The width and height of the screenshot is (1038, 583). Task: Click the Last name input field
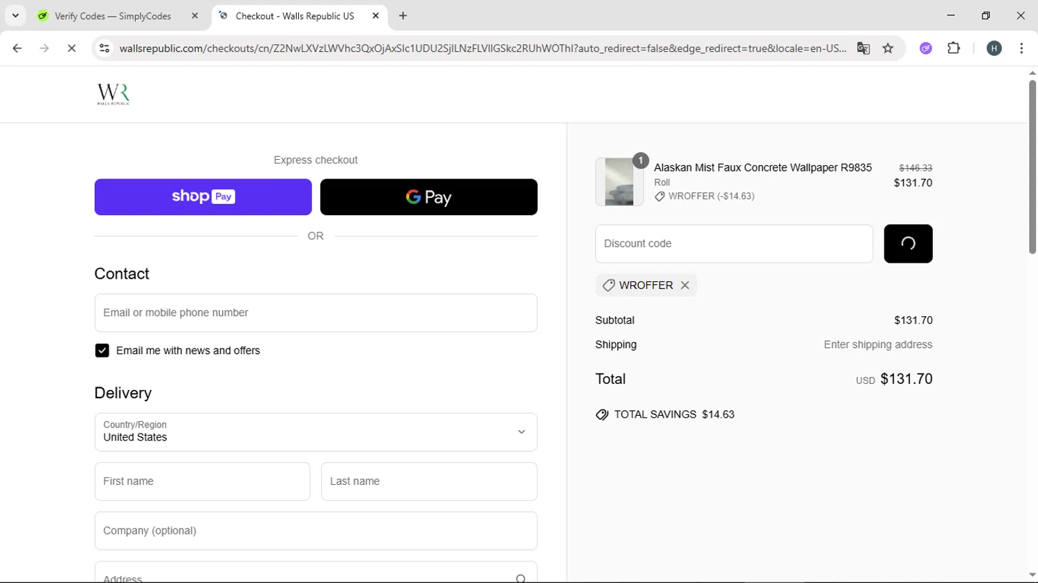429,481
